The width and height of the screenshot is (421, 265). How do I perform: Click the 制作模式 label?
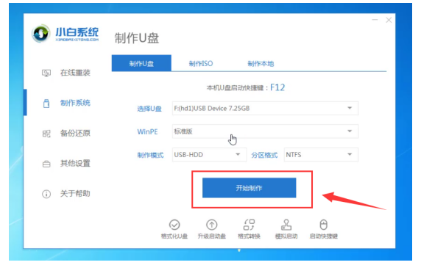[150, 155]
